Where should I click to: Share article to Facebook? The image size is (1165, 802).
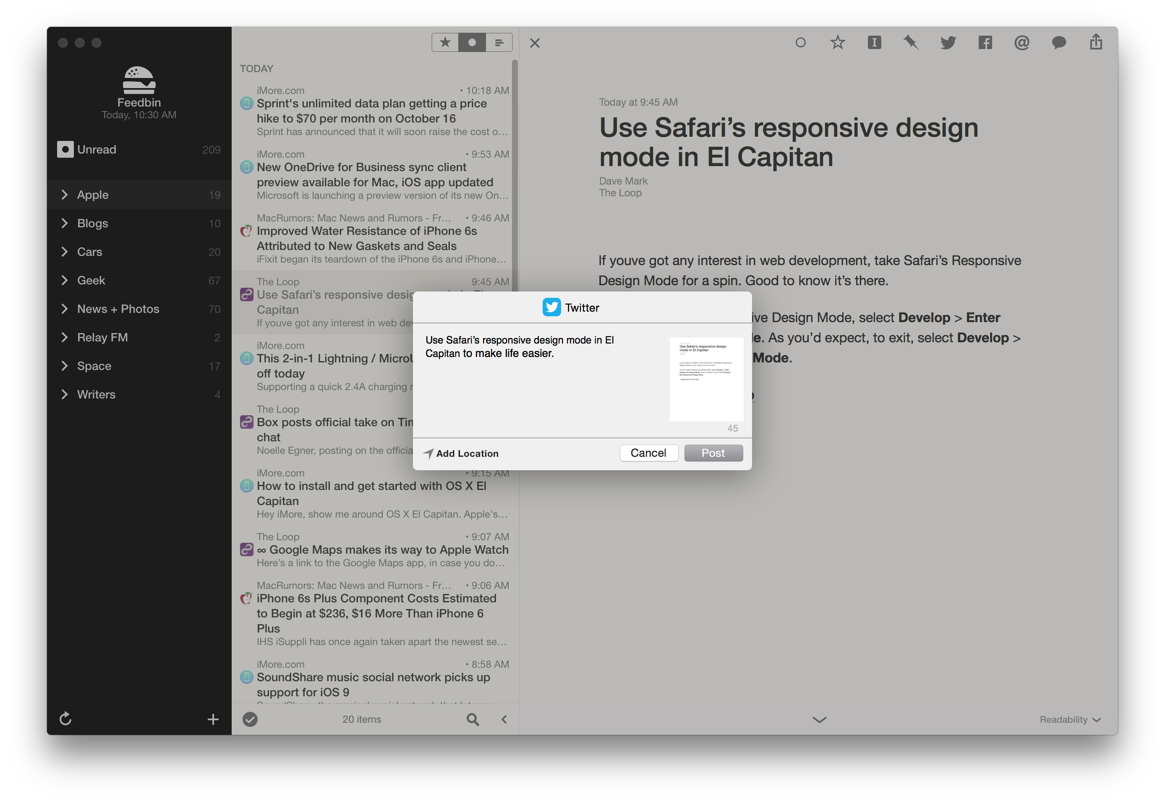pyautogui.click(x=985, y=43)
